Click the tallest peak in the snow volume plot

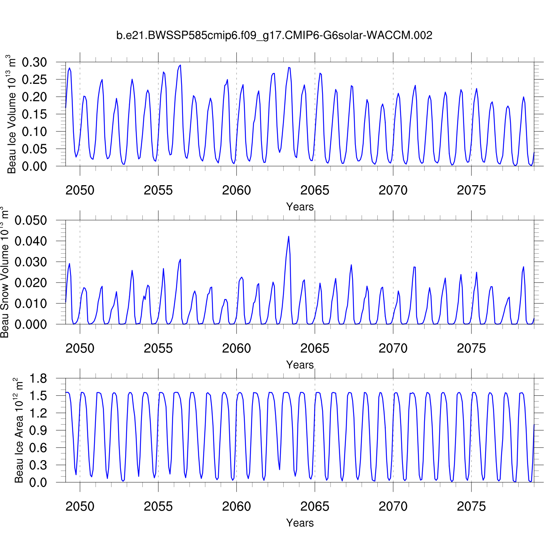[288, 236]
